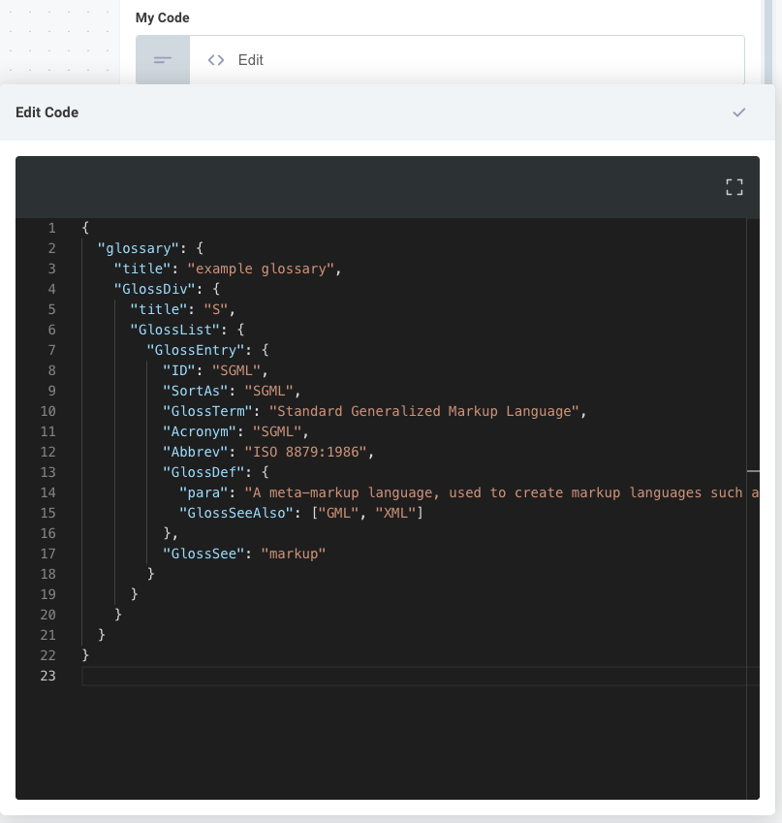Click the checkmark to confirm code edits
The width and height of the screenshot is (782, 823).
tap(739, 111)
